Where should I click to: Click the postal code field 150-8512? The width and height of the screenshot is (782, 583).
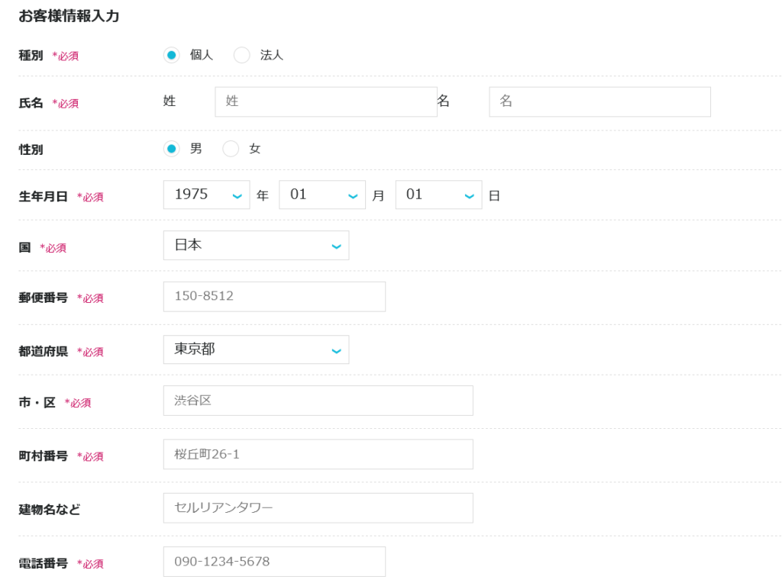[274, 297]
